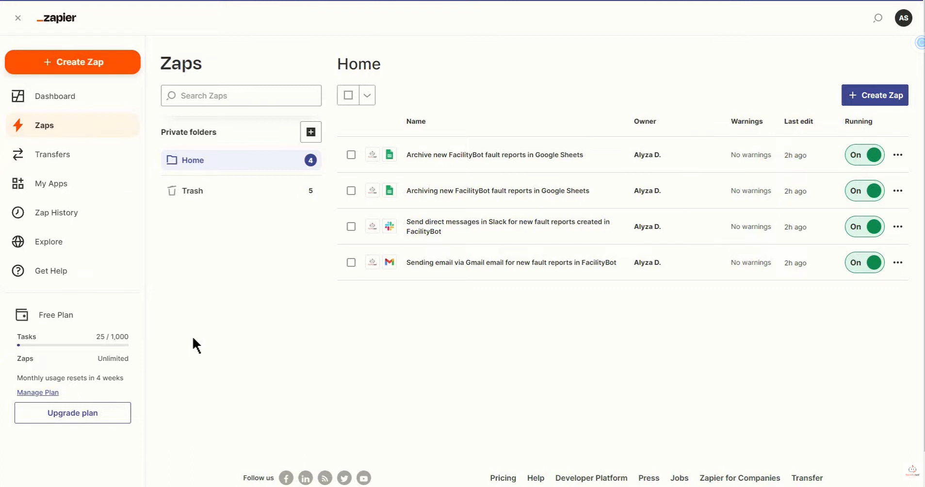
Task: Open Zapier's Twitter page icon
Action: [344, 478]
